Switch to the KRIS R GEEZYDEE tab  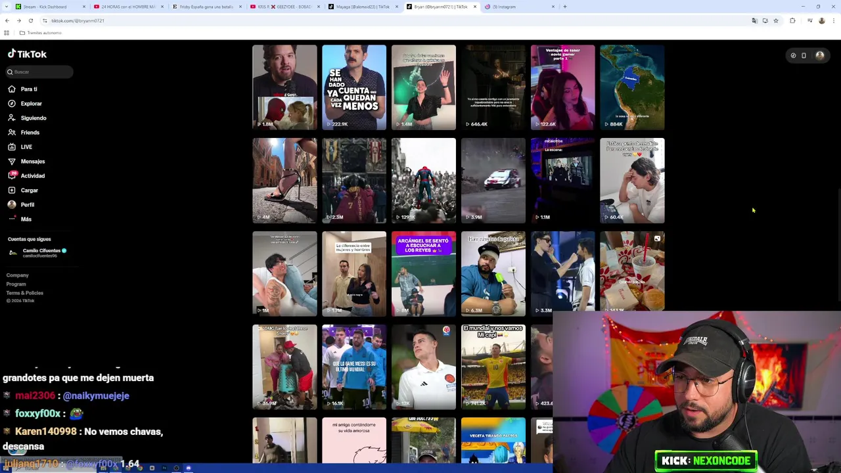[x=285, y=7]
